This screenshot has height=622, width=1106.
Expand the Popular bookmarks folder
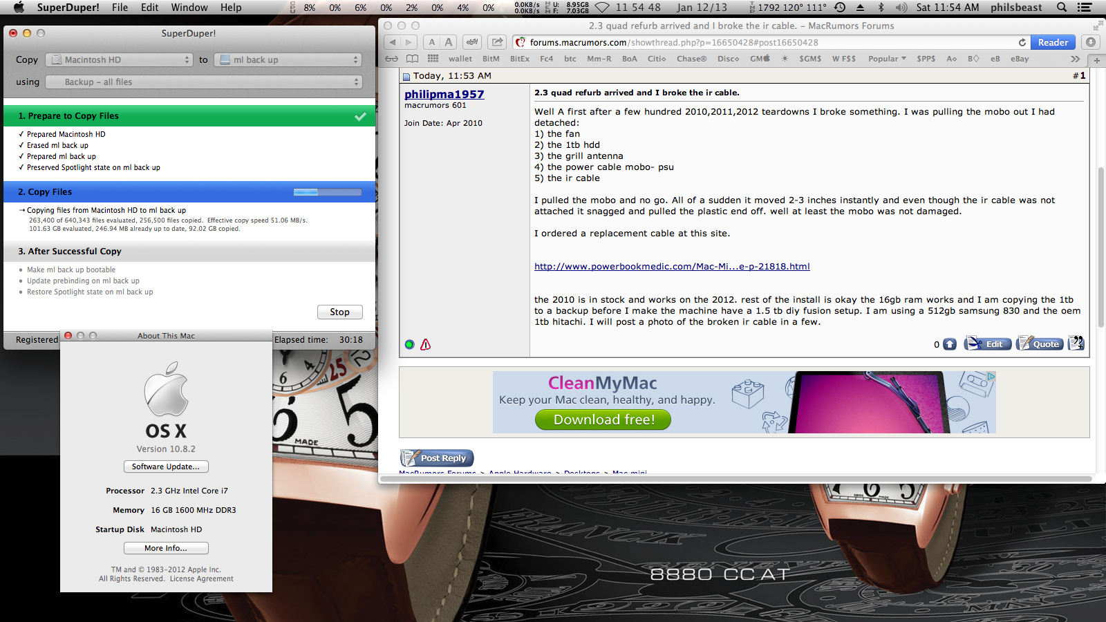[x=887, y=59]
